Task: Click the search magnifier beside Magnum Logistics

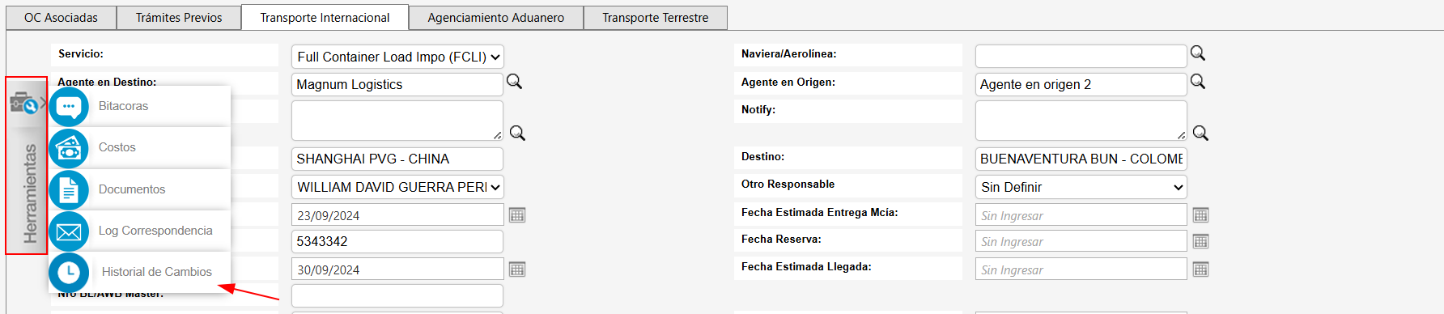Action: pyautogui.click(x=514, y=82)
